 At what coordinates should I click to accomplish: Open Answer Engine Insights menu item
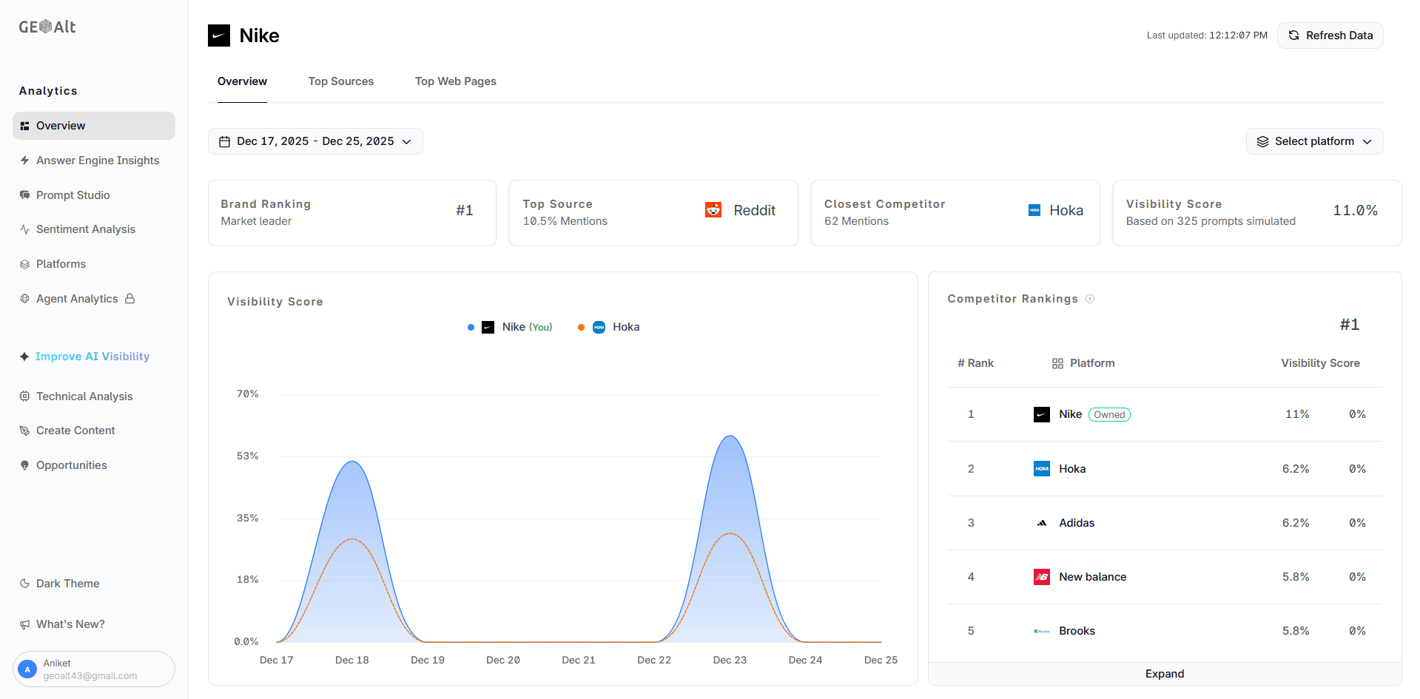click(94, 161)
